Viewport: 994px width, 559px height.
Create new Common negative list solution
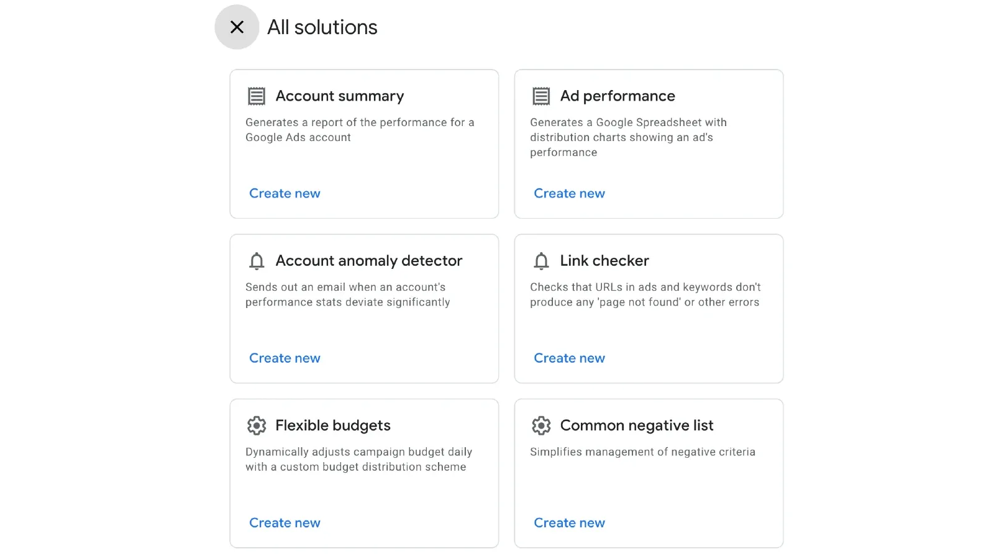point(569,522)
